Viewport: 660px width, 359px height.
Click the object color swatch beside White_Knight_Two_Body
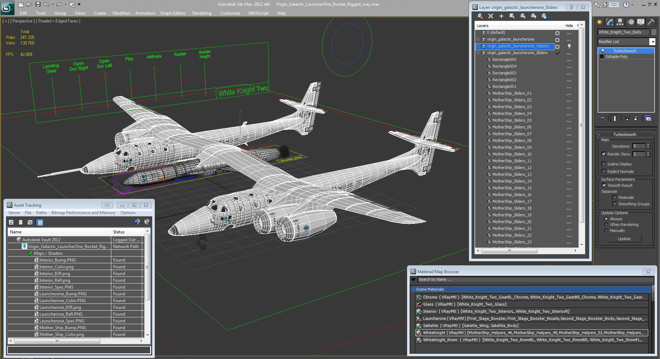[654, 32]
